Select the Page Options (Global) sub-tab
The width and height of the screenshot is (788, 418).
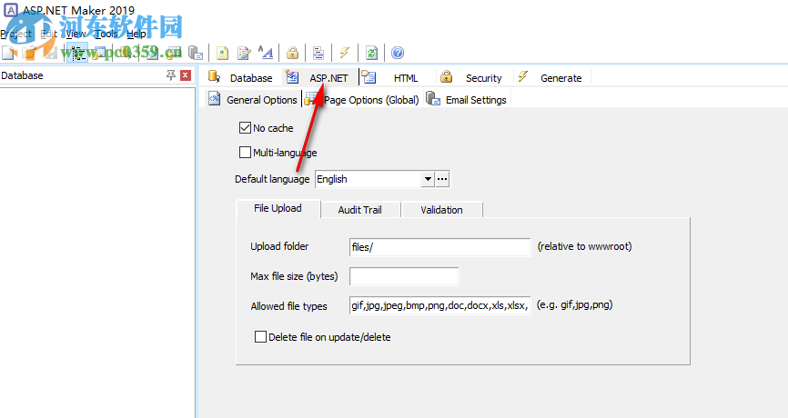(x=362, y=99)
